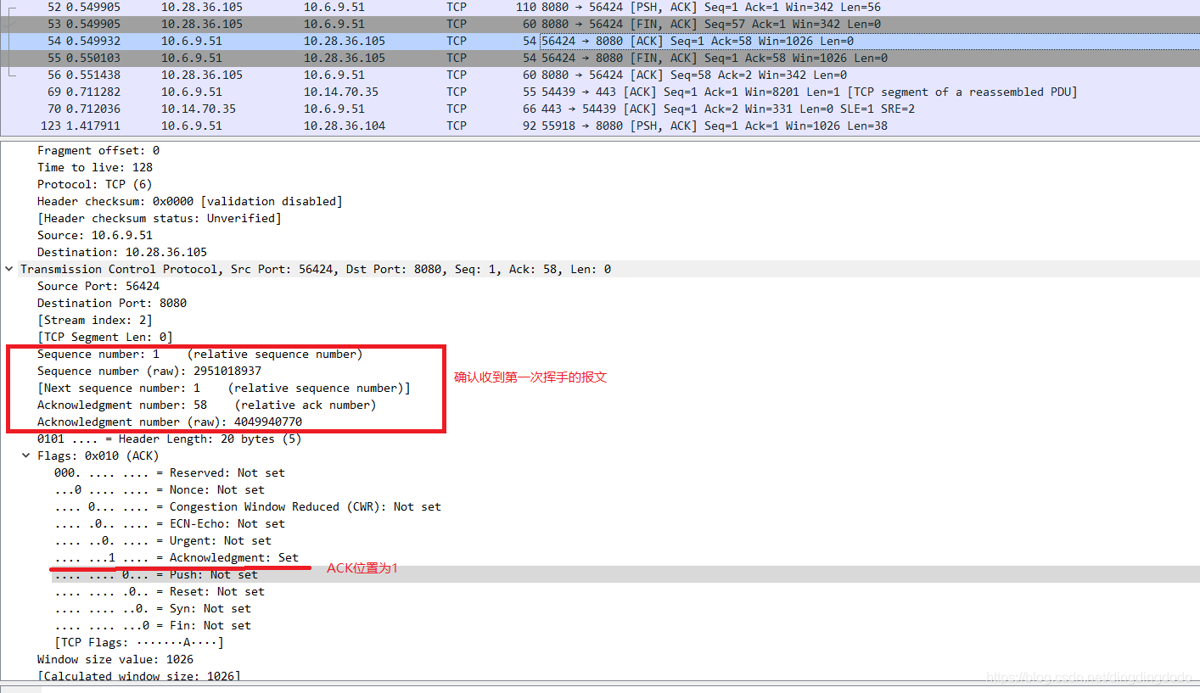Select the Protocol: TCP (6) line
Image resolution: width=1200 pixels, height=693 pixels.
point(95,184)
